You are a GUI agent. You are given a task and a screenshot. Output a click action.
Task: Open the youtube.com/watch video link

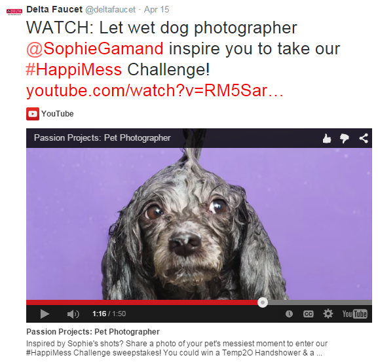pyautogui.click(x=155, y=91)
